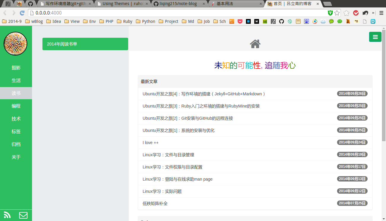Image resolution: width=386 pixels, height=221 pixels.
Task: Click the white cloud bookmark icon
Action: click(323, 21)
